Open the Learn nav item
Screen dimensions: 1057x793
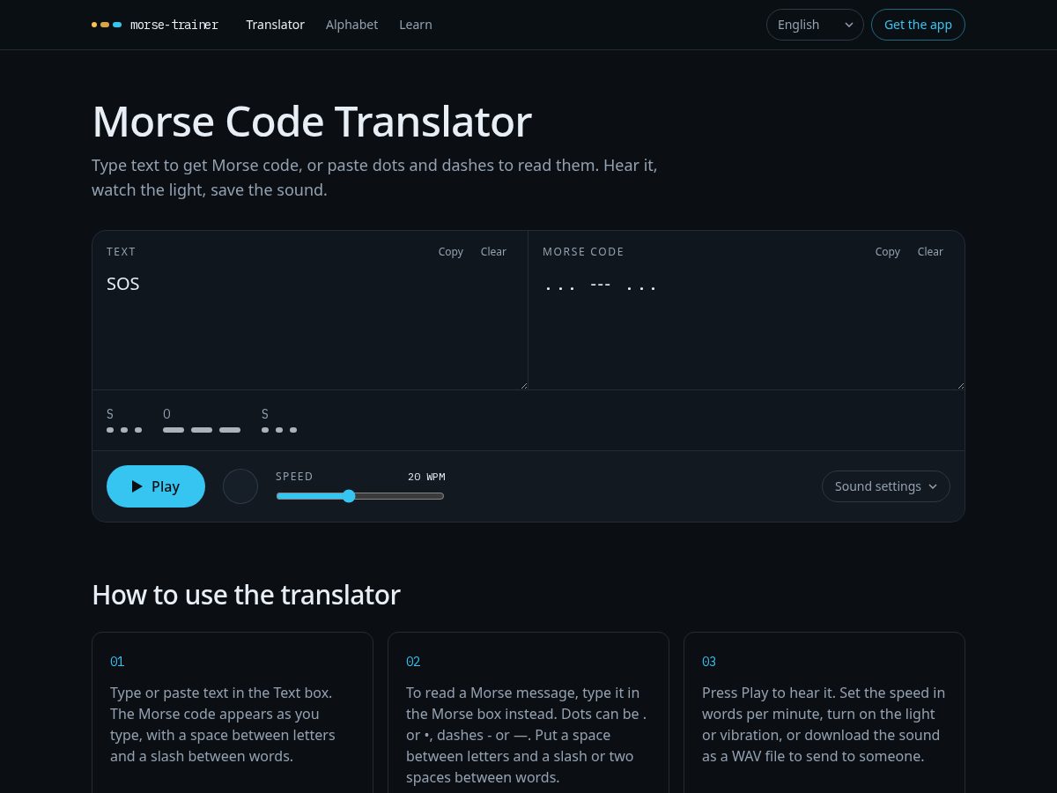415,25
